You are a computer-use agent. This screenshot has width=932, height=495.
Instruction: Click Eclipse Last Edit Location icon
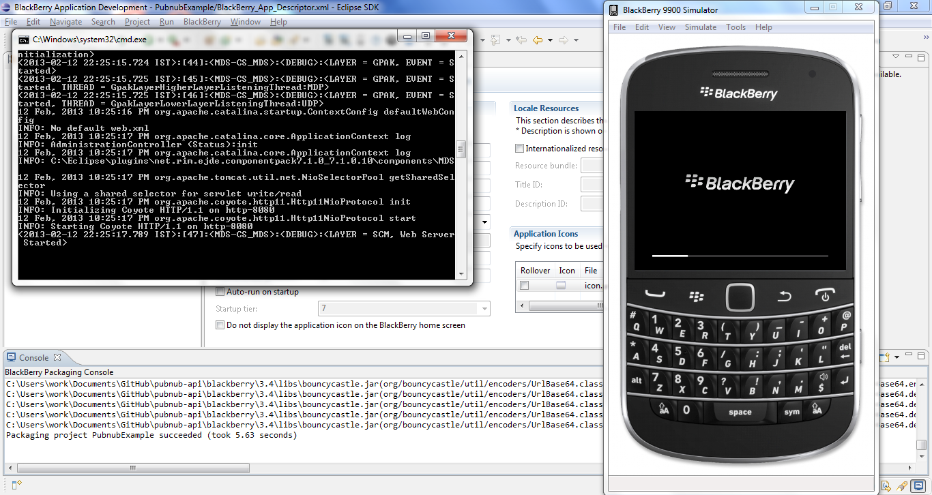coord(521,40)
